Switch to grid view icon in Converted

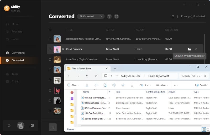(116, 16)
